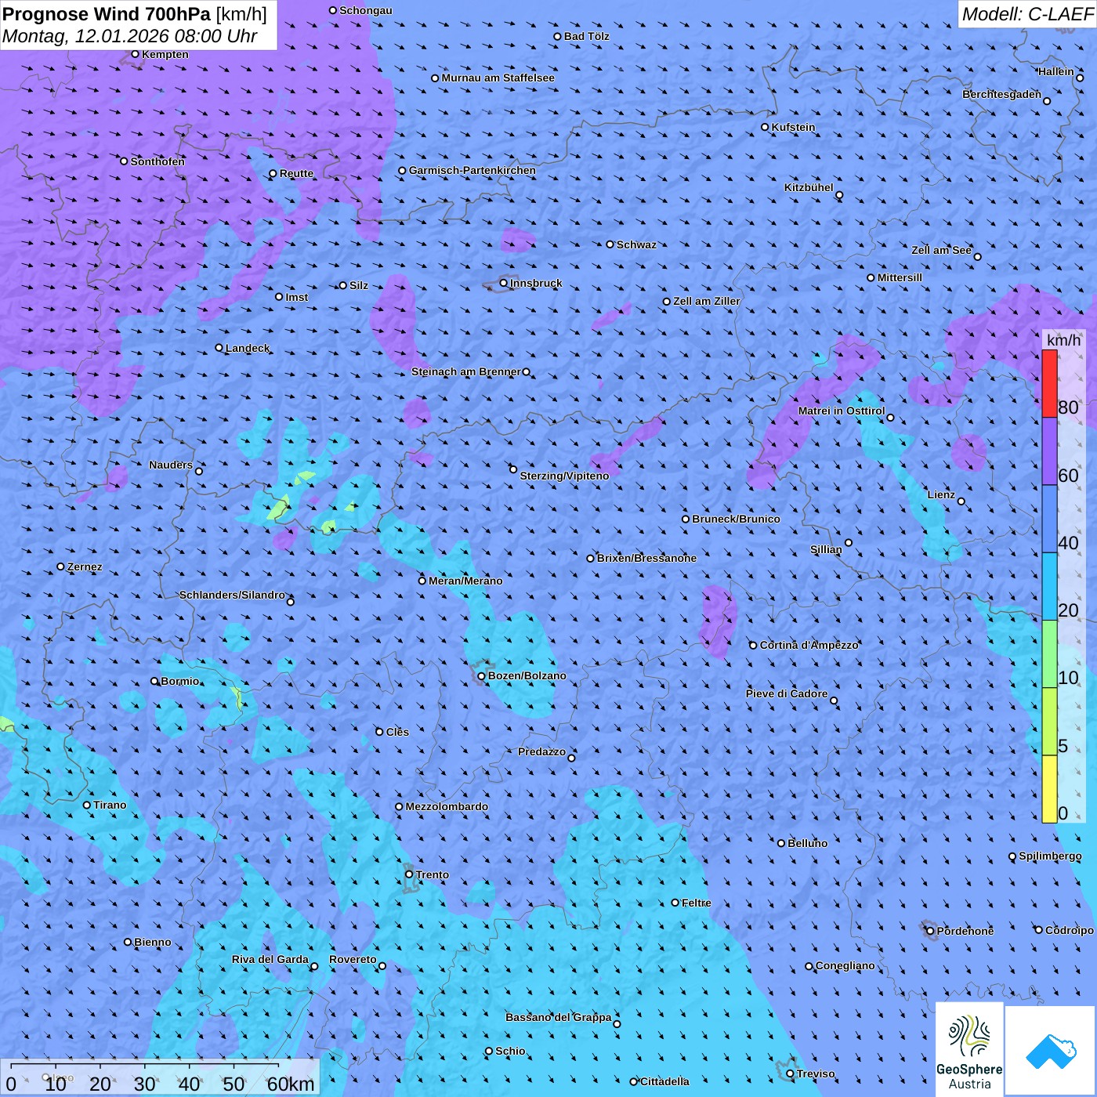Click the red 80 km/h legend swatch
Screen dimensions: 1097x1097
(1049, 383)
